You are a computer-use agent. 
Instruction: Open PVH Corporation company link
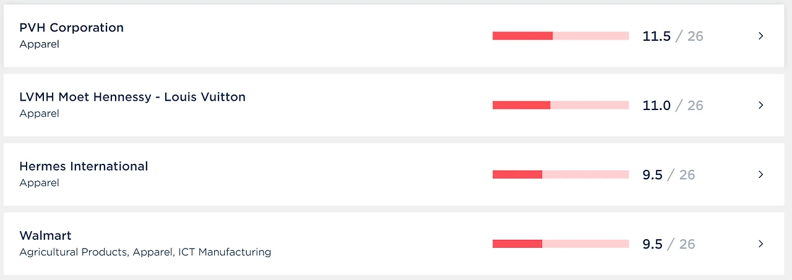[71, 28]
